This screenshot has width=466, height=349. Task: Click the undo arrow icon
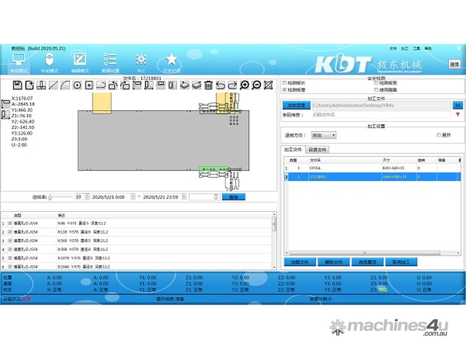(x=220, y=85)
